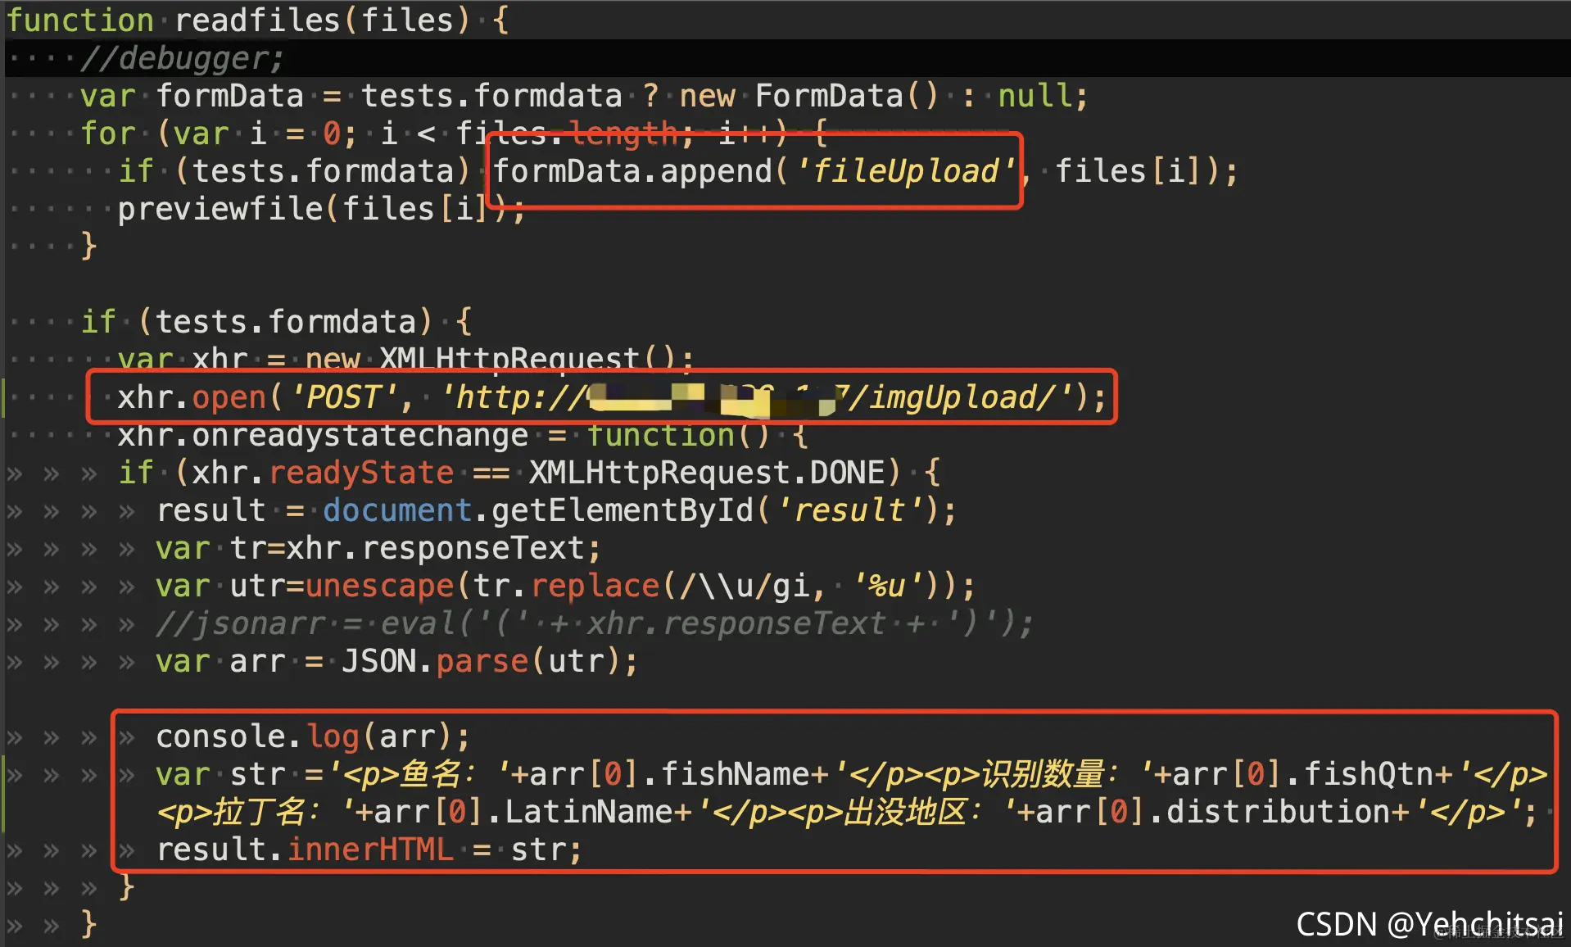Click 'result.innerHTML = str;' line
The width and height of the screenshot is (1571, 947).
coord(369,850)
